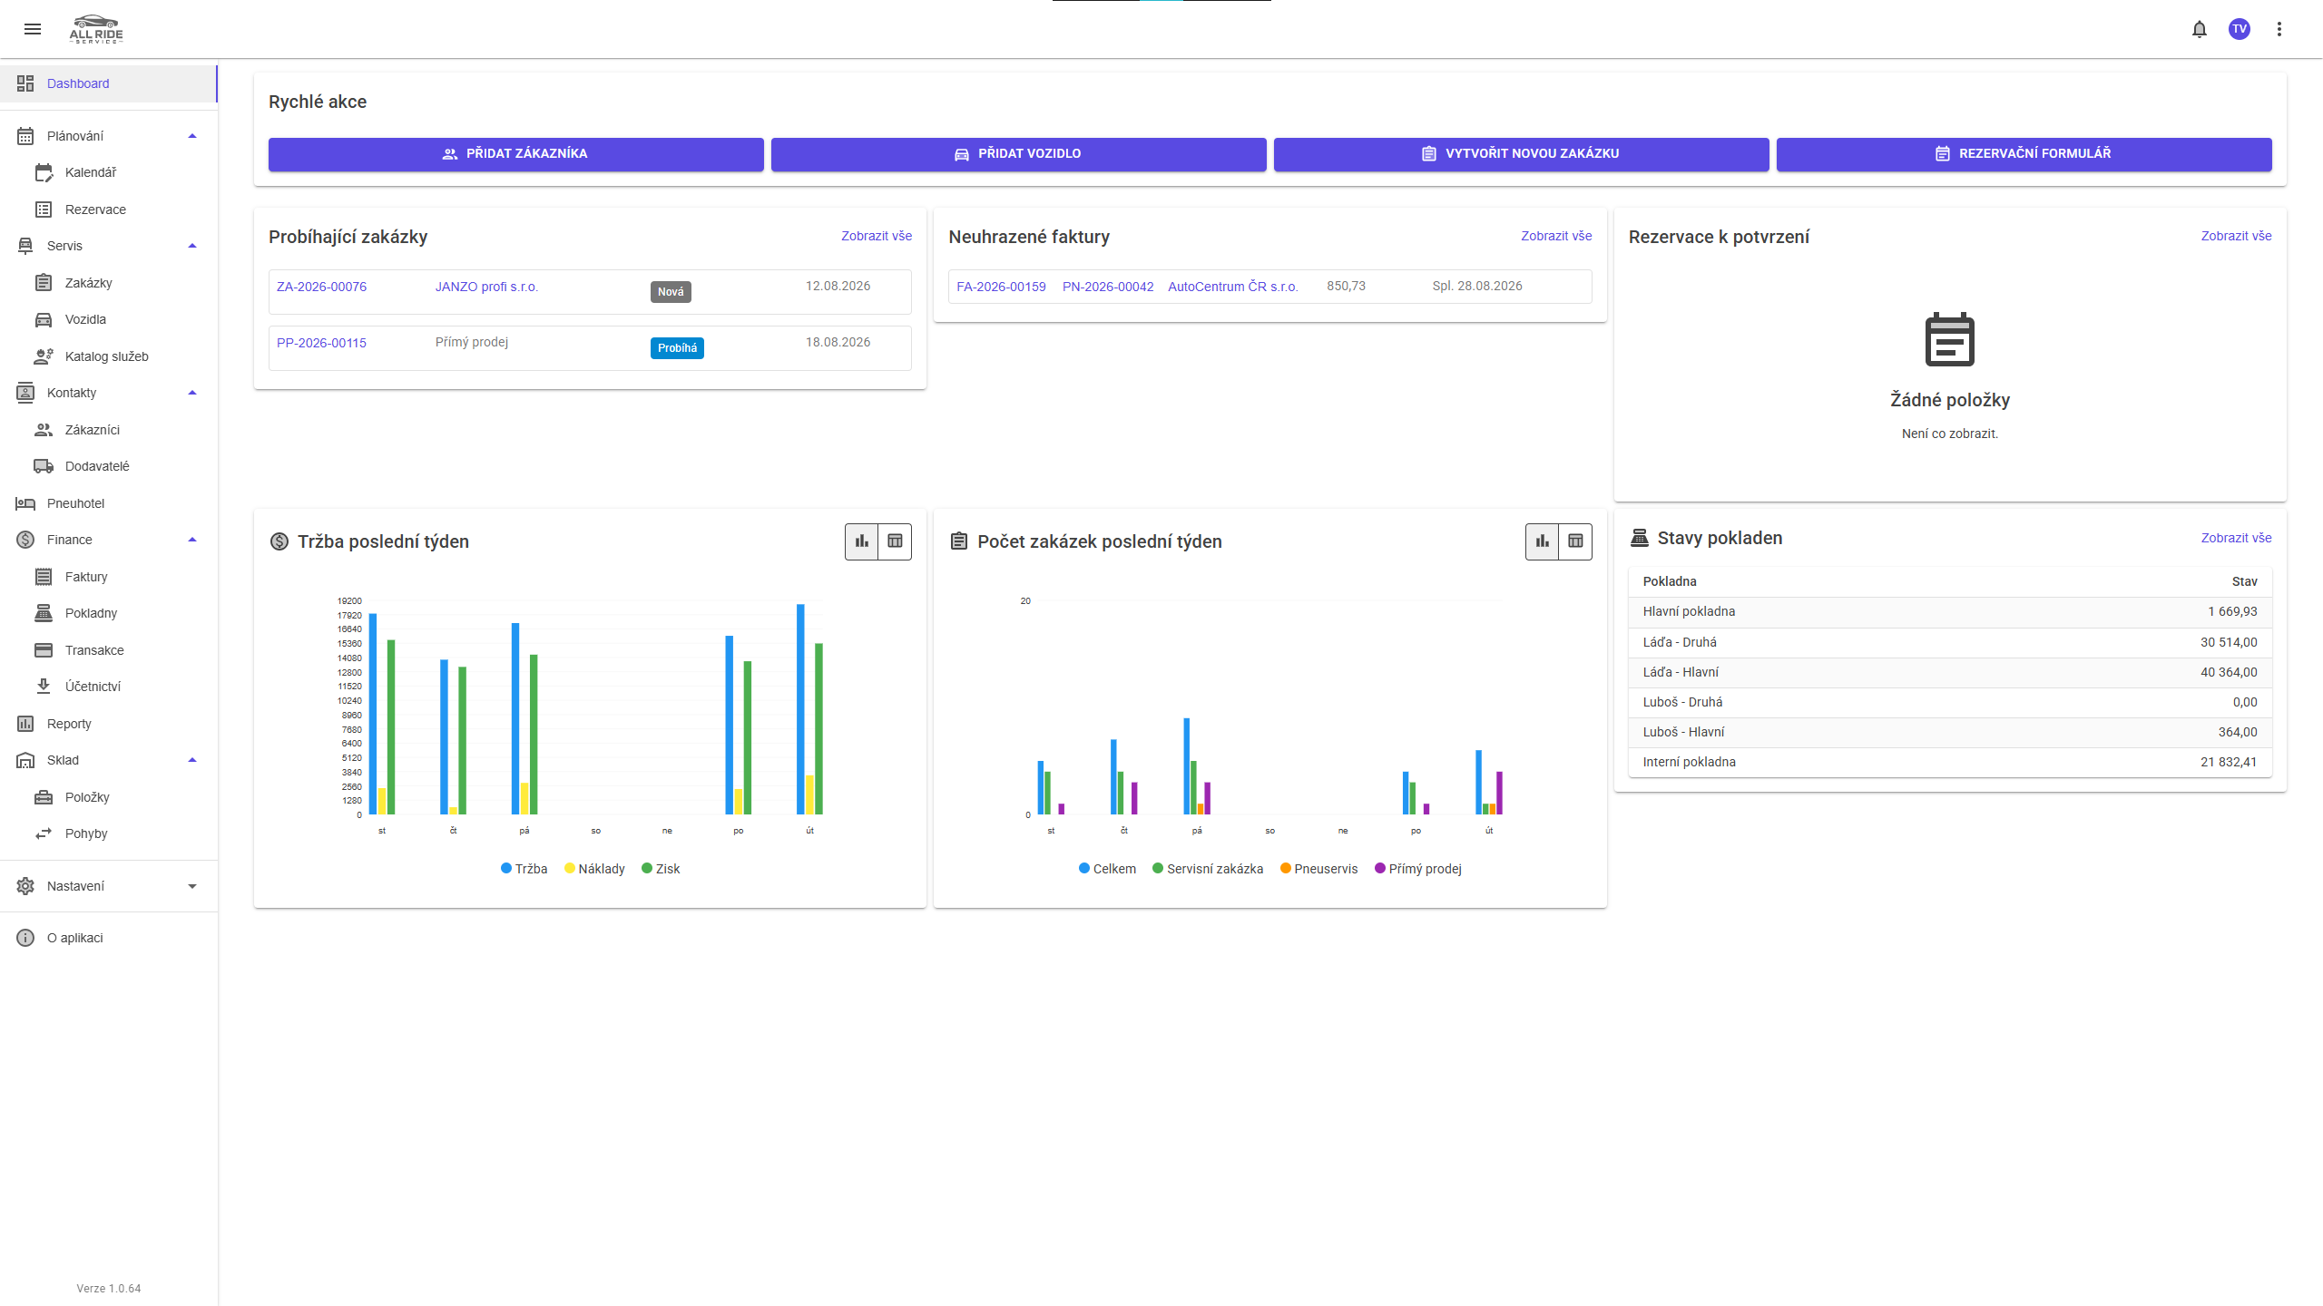
Task: Collapse the Kontakty section arrow
Action: 192,393
